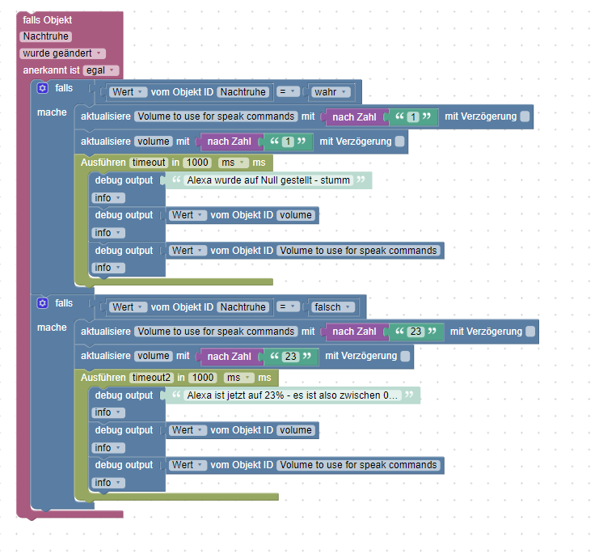599x558 pixels.
Task: Toggle delay checkbox for speak volume set to 23
Action: [530, 332]
